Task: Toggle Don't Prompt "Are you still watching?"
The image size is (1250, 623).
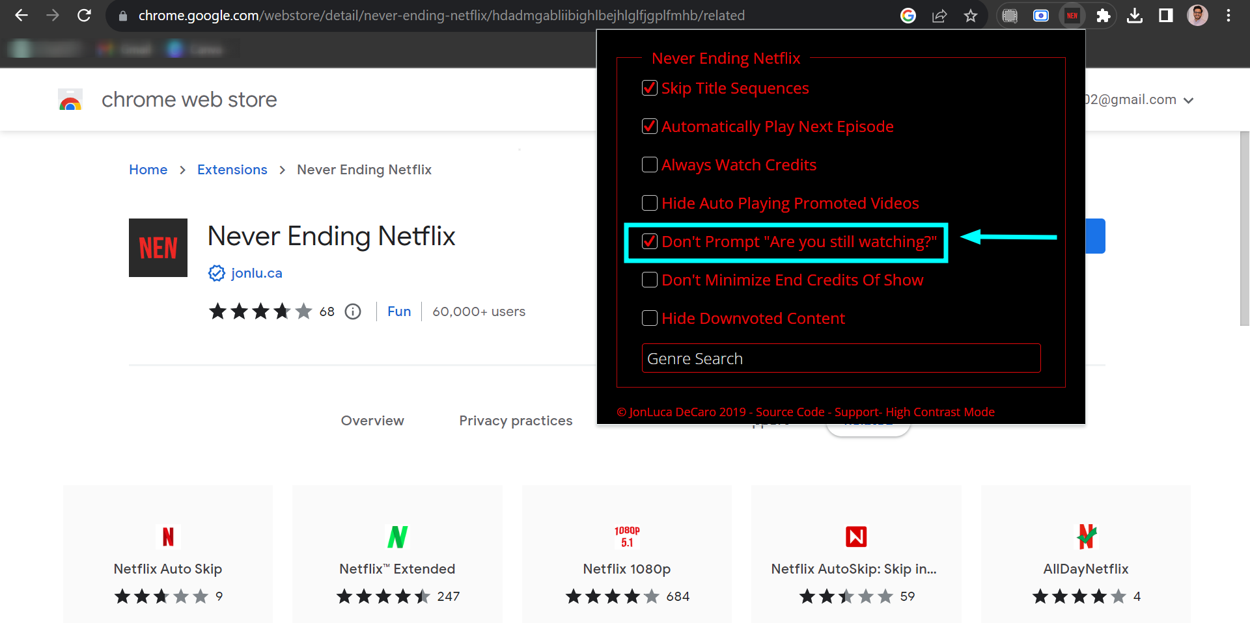Action: [650, 241]
